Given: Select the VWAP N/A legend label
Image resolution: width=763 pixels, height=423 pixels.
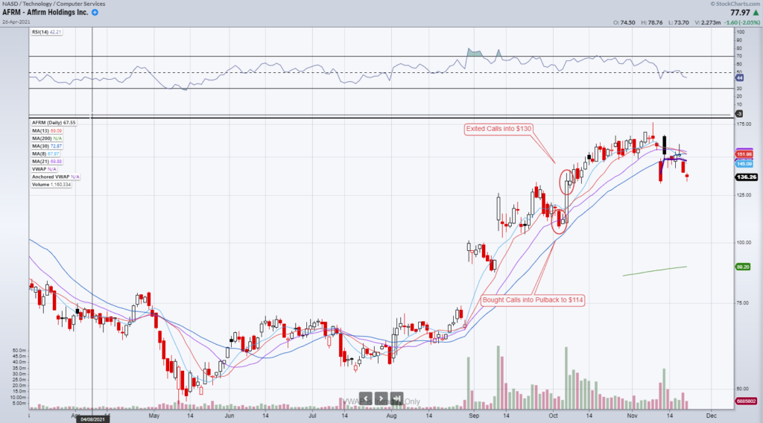Looking at the screenshot, I should click(44, 169).
